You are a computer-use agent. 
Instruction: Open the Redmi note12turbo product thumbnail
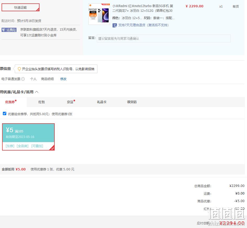pyautogui.click(x=99, y=14)
